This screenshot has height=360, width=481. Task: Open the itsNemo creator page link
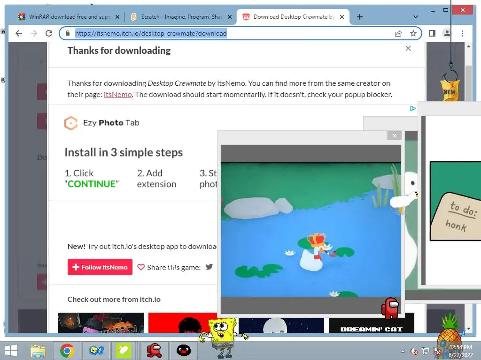pyautogui.click(x=118, y=95)
